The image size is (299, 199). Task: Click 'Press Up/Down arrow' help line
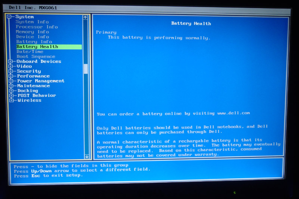click(82, 170)
